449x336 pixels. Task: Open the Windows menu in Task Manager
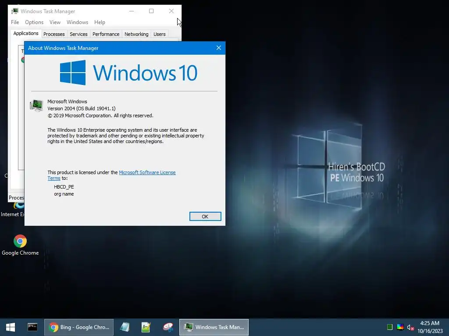(77, 22)
